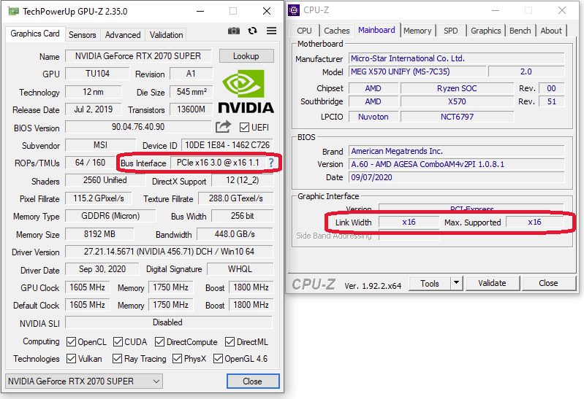Viewport: 584px width, 399px height.
Task: Click the Digital Signature value WHQL
Action: pyautogui.click(x=240, y=269)
